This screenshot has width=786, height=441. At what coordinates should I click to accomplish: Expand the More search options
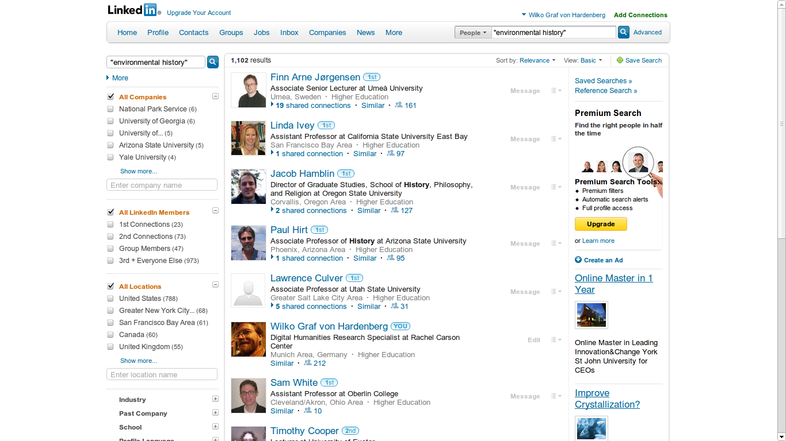click(x=117, y=78)
